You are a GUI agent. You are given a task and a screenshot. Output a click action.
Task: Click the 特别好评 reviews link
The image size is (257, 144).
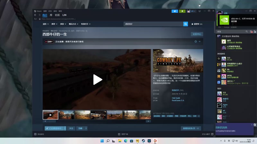point(175,90)
